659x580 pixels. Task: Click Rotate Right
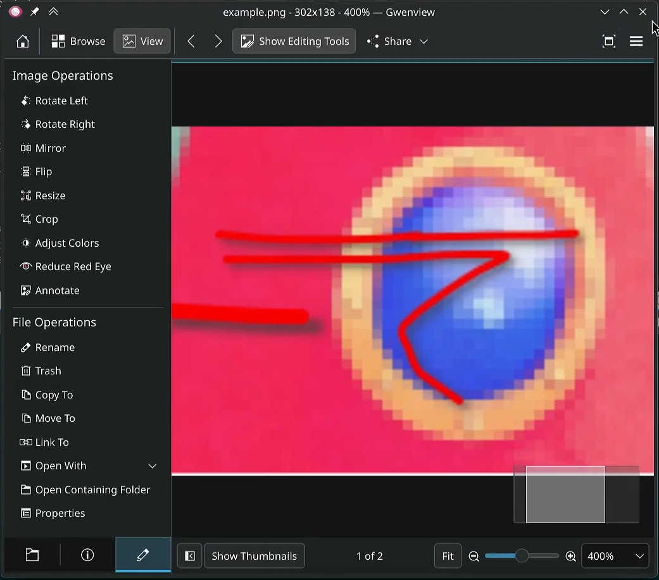(x=58, y=125)
